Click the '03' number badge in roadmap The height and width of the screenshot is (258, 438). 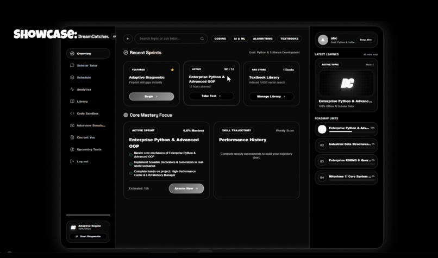[x=322, y=161]
